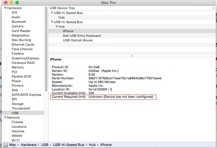Select Volumes under Network
217x148 pixels.
point(18,131)
